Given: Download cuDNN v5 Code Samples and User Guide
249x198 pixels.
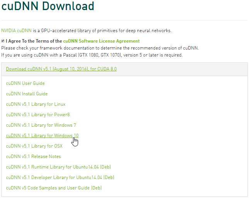Looking at the screenshot, I should (x=54, y=188).
